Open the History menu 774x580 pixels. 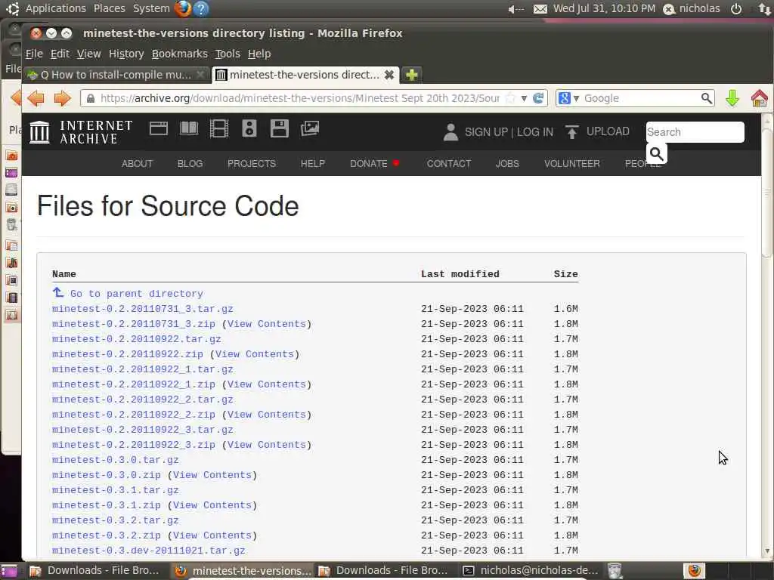[126, 54]
